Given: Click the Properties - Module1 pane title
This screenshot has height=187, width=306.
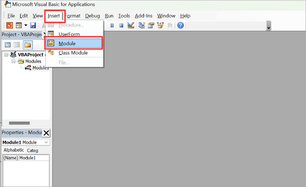Looking at the screenshot, I should click(x=22, y=133).
